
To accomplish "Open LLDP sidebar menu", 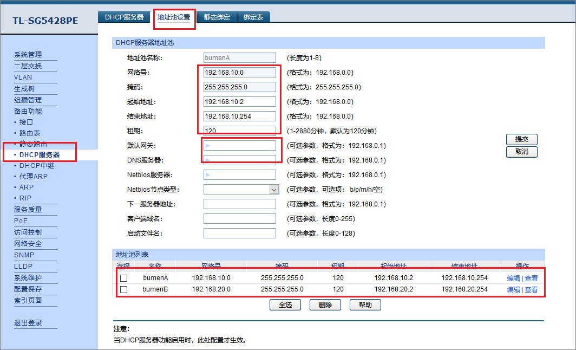I will pos(23,267).
